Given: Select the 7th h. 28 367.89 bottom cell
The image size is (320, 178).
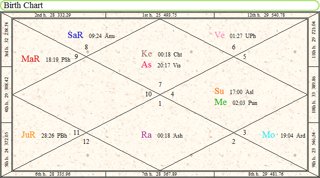Looking at the screenshot, I should click(160, 174).
